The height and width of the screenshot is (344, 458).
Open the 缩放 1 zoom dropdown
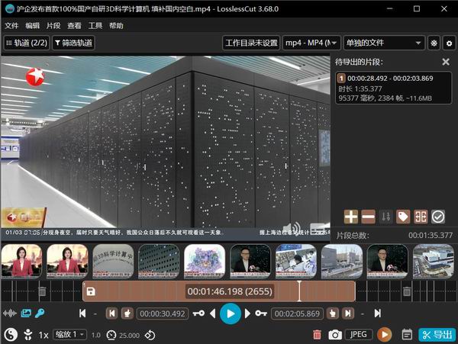pos(69,334)
